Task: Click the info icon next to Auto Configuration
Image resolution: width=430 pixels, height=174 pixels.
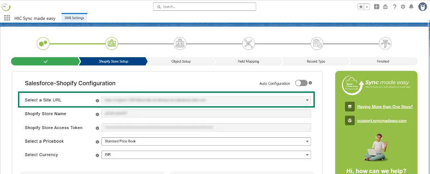Action: pos(310,83)
